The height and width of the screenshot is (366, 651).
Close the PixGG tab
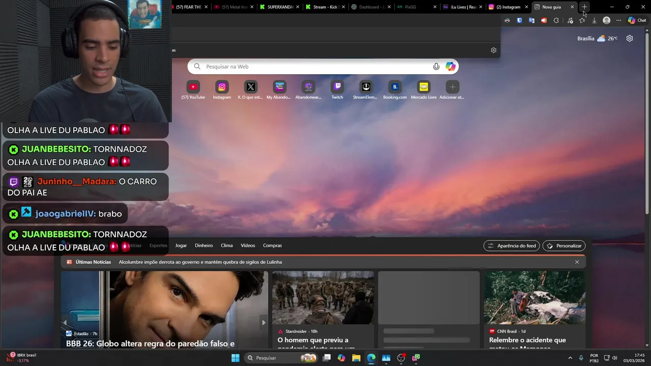coord(435,7)
